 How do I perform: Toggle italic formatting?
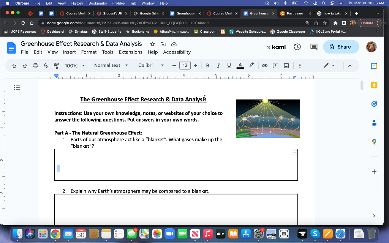coord(218,65)
